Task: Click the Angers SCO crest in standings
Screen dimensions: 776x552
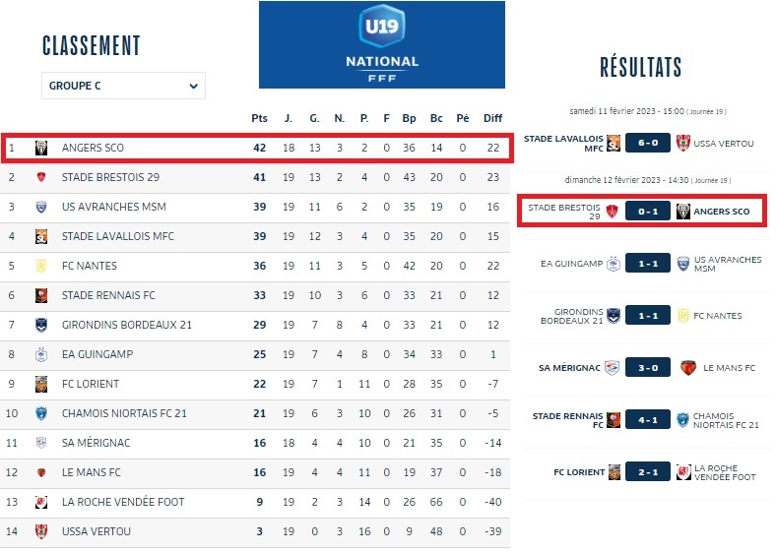Action: (41, 148)
